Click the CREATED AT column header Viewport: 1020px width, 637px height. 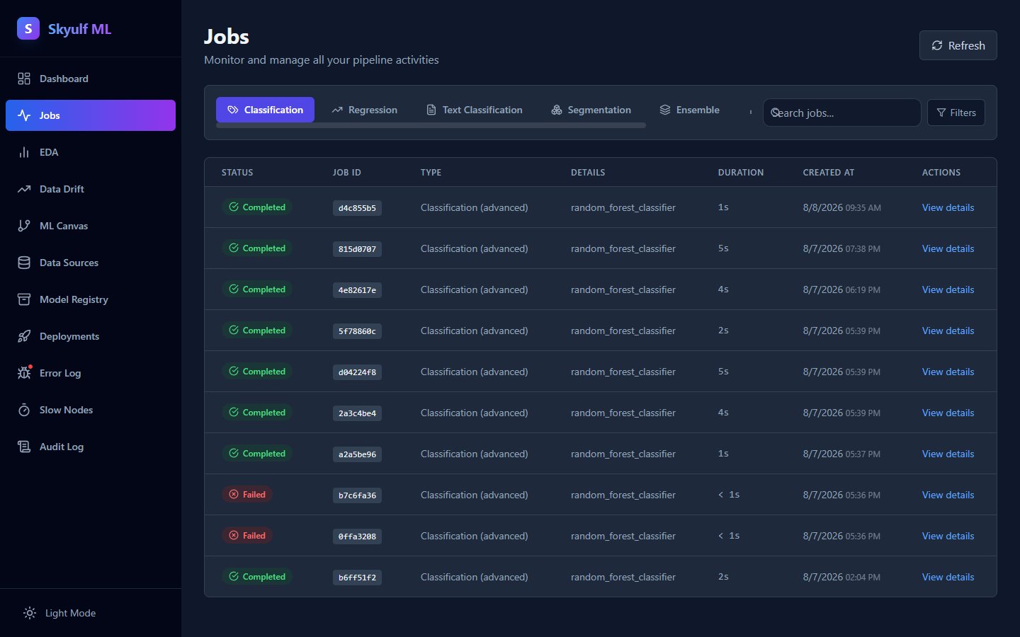point(829,173)
